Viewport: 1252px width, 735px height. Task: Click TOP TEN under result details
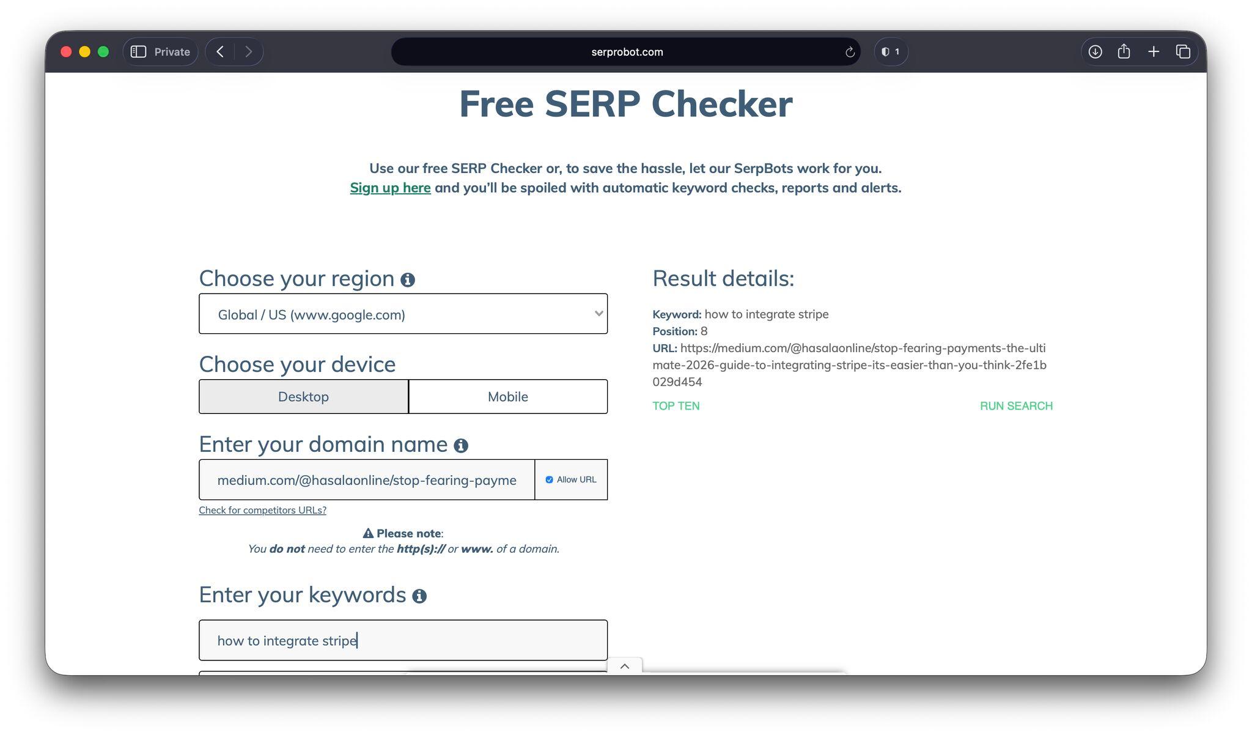tap(676, 406)
